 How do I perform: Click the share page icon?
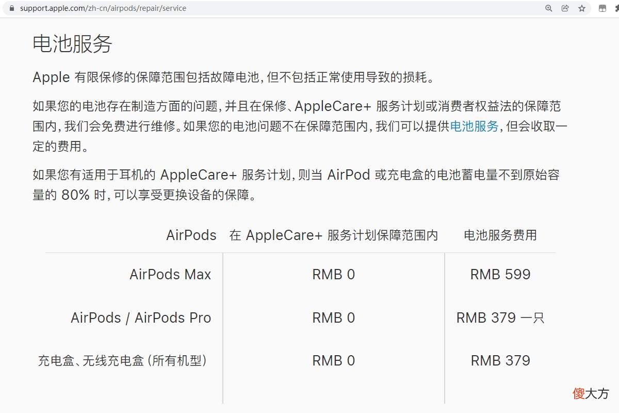565,8
